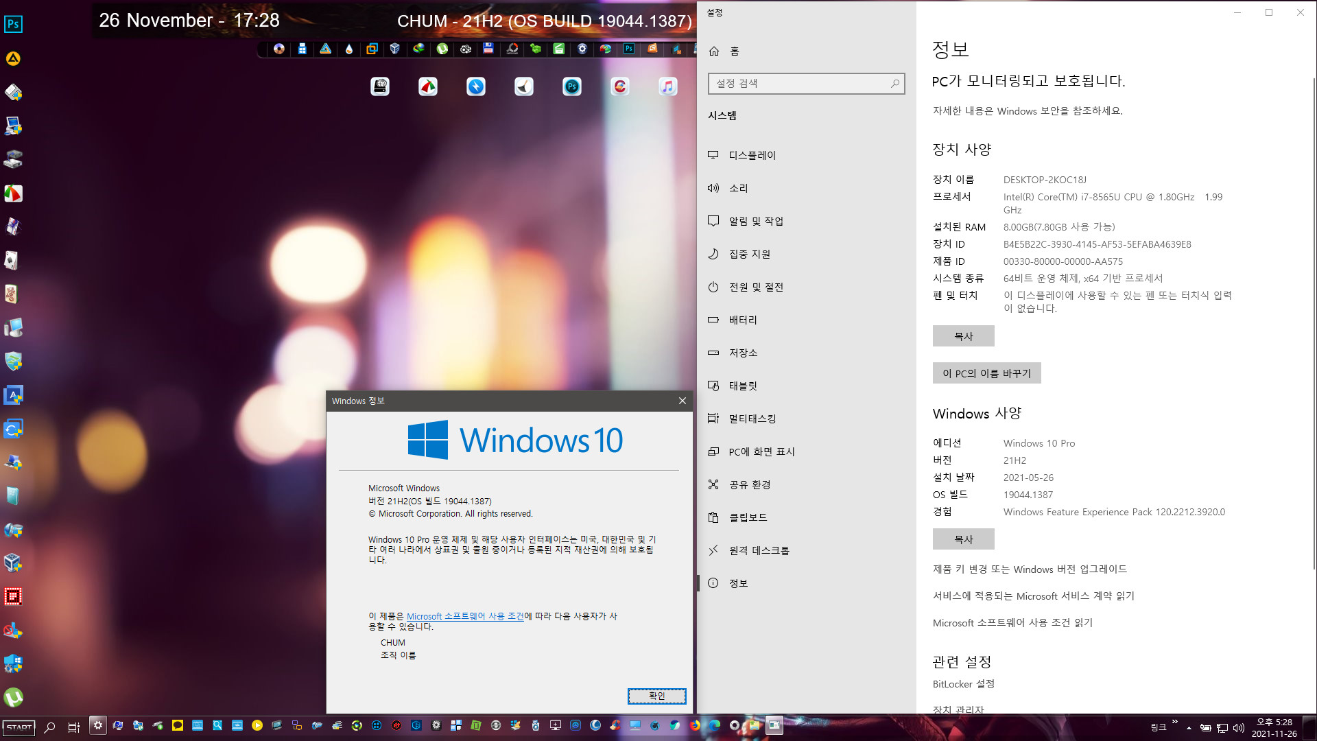Open the small Photoshop icon in top dock
Screen dimensions: 1317x741
coord(629,49)
